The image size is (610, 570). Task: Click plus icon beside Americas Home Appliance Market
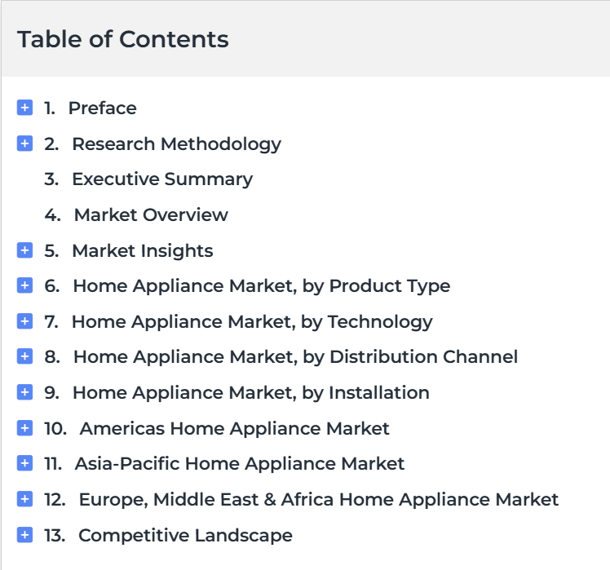tap(24, 428)
